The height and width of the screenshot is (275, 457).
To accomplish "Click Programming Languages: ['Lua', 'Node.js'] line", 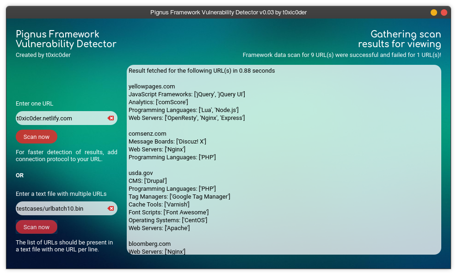I will (184, 110).
